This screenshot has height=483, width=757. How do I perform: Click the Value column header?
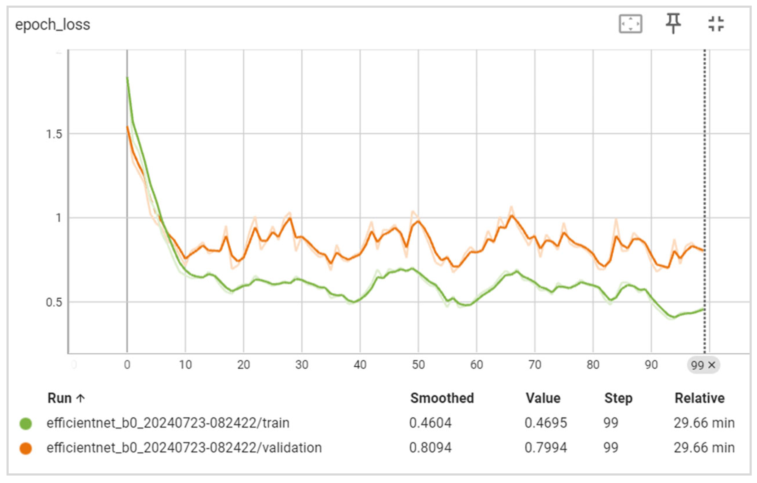coord(543,398)
